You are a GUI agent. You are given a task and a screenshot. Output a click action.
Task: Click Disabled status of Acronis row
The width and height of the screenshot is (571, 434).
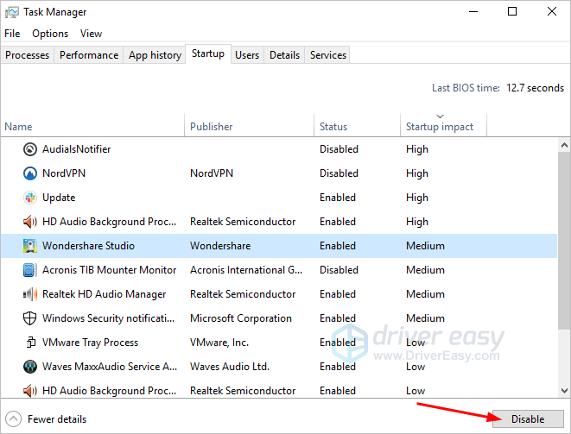pos(339,270)
